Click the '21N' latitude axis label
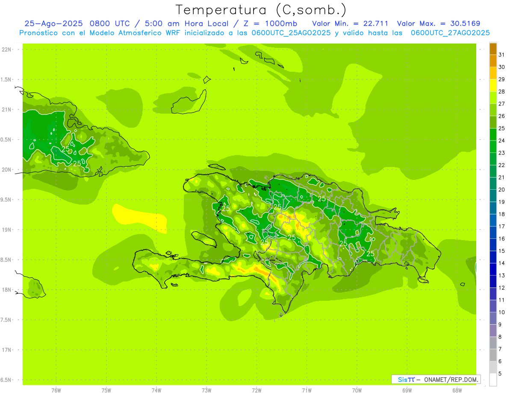The width and height of the screenshot is (513, 396). point(7,109)
